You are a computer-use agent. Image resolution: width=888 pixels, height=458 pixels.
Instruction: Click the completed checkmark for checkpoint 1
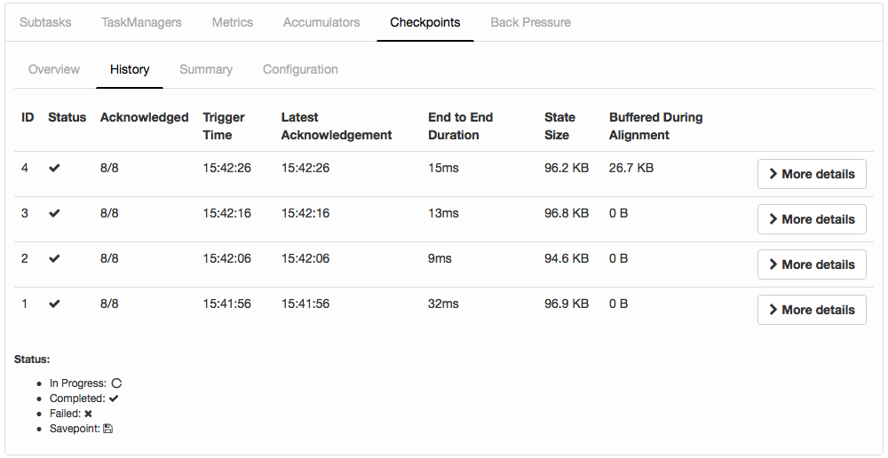(x=54, y=304)
